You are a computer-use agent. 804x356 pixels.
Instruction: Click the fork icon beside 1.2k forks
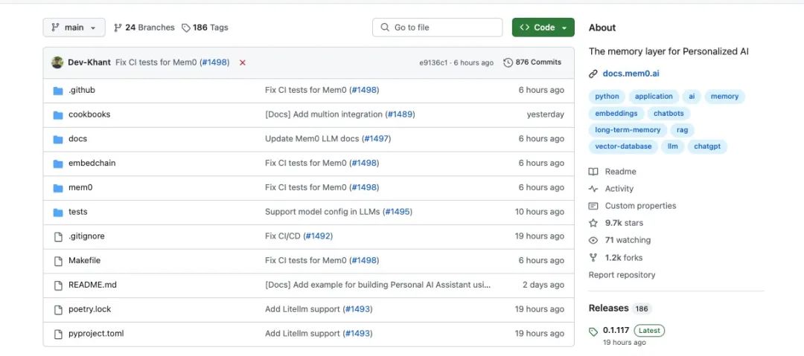click(x=593, y=258)
